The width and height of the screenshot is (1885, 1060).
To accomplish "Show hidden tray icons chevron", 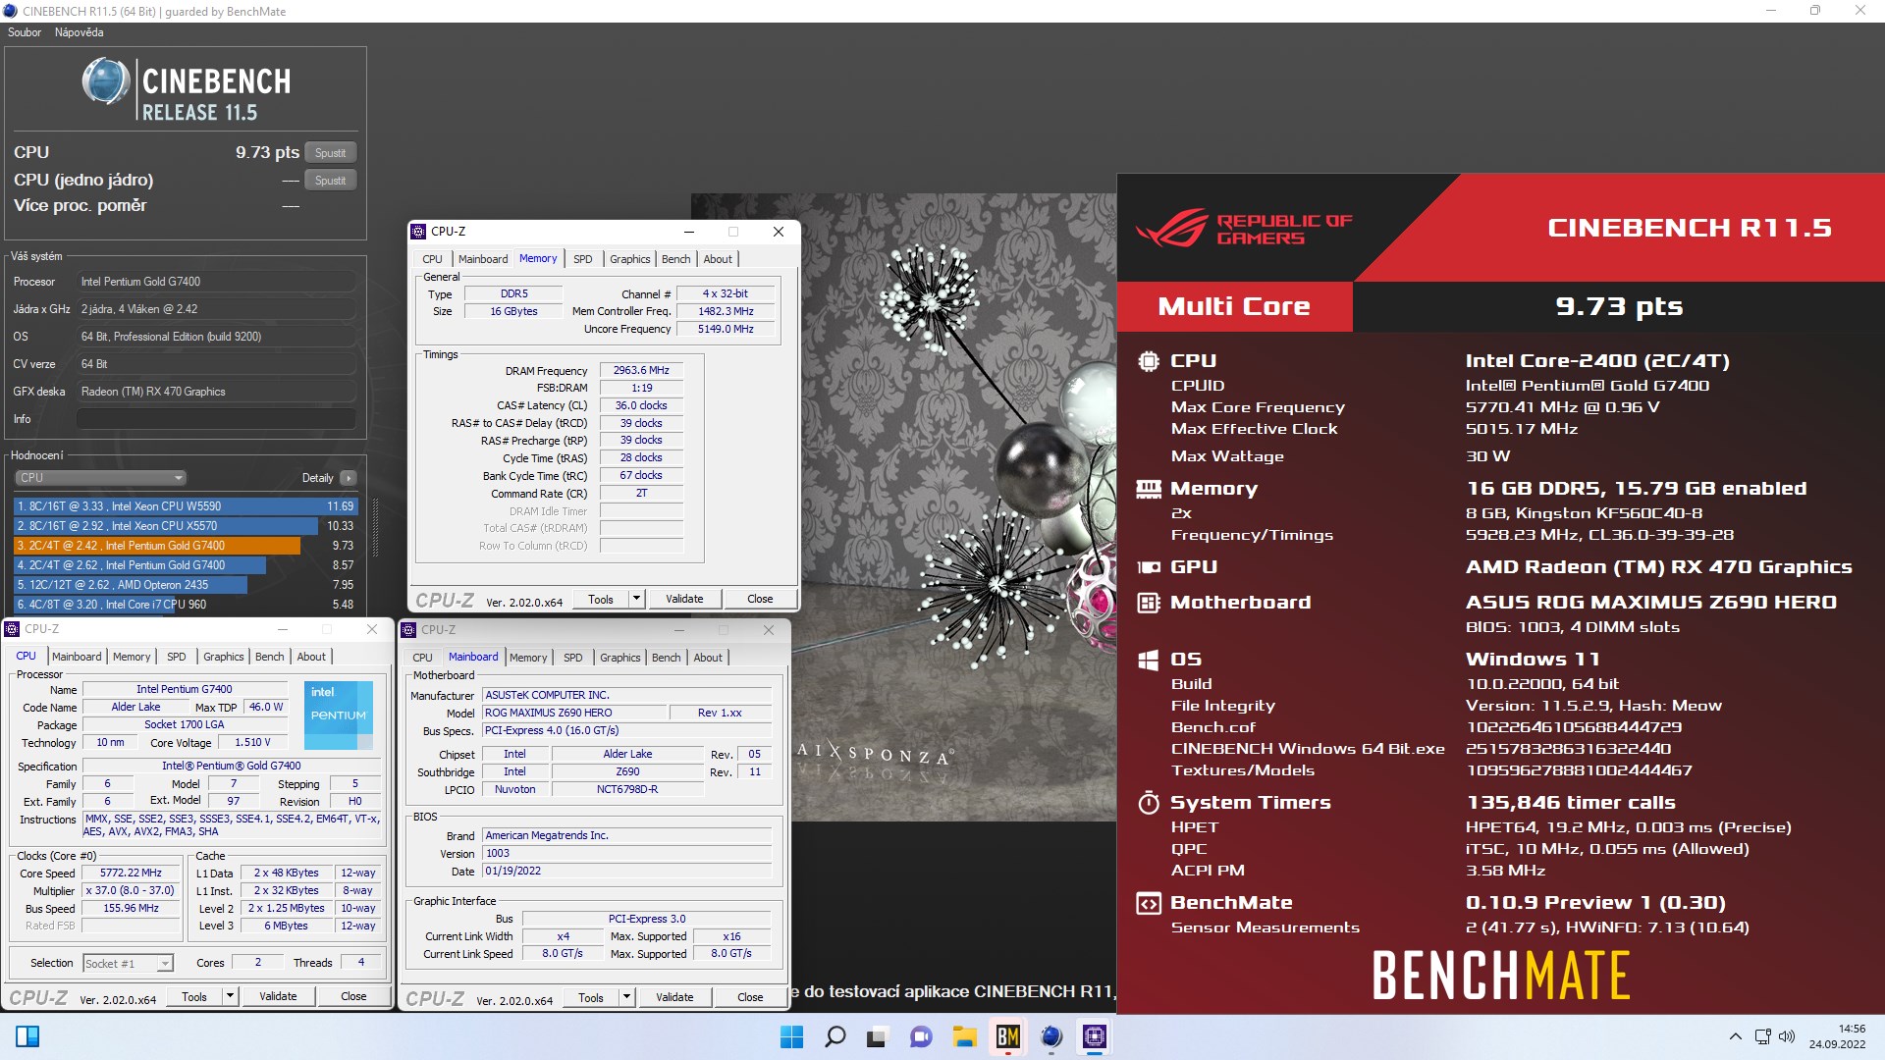I will pyautogui.click(x=1735, y=1036).
